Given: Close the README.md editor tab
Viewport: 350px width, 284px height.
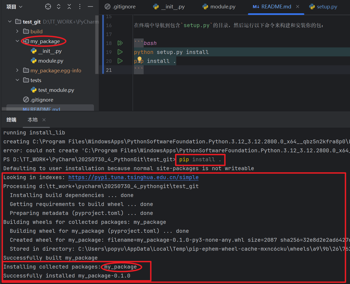Looking at the screenshot, I should pyautogui.click(x=298, y=7).
